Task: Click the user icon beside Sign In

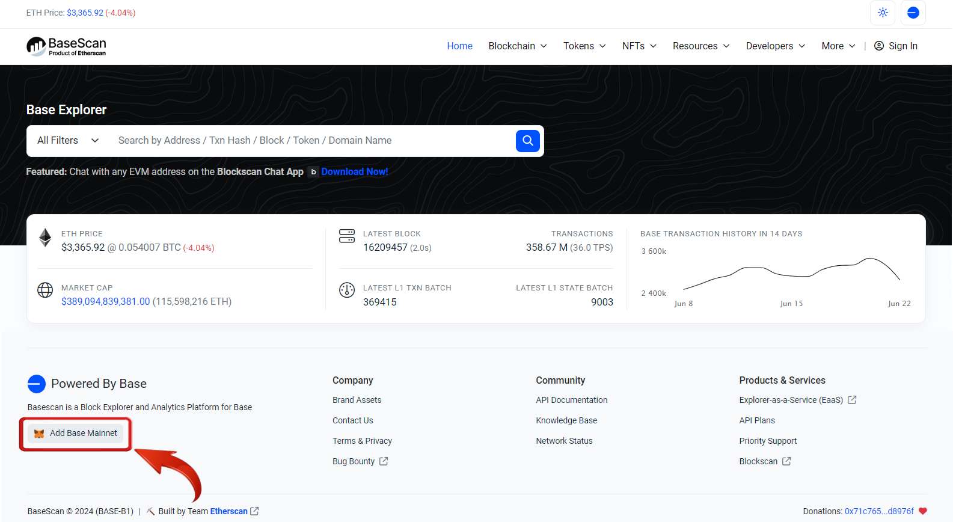Action: click(879, 46)
